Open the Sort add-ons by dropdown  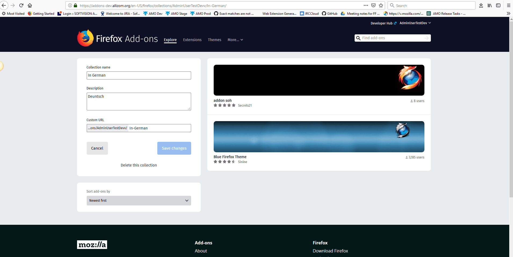point(139,201)
